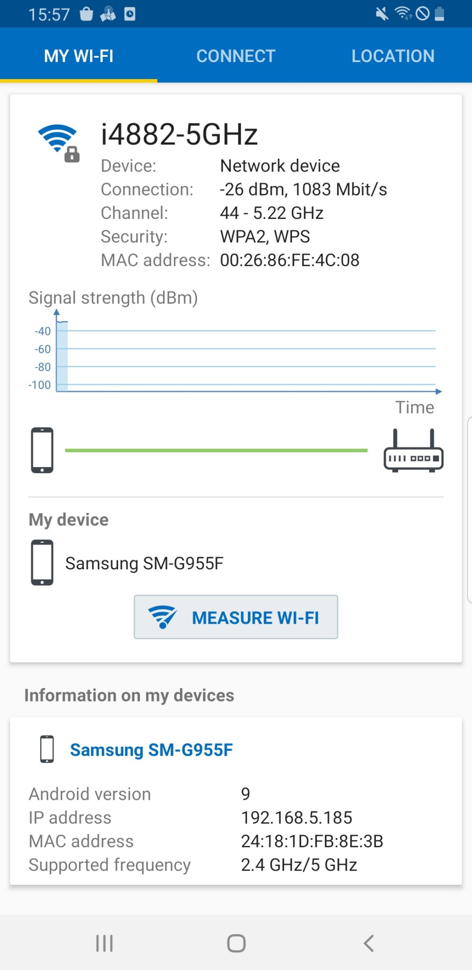
Task: Switch to the CONNECT tab
Action: coord(235,55)
